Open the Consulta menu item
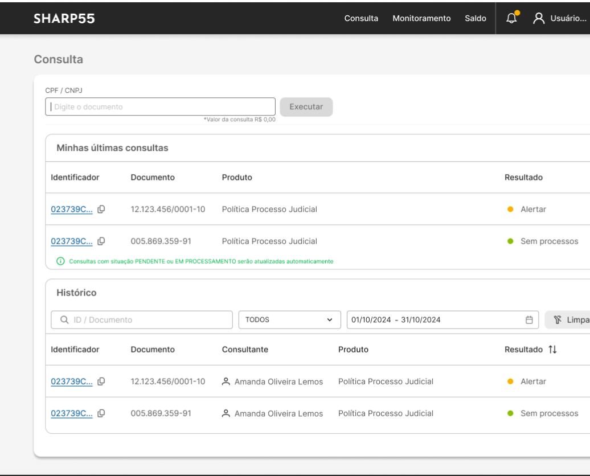590x476 pixels. pos(361,18)
